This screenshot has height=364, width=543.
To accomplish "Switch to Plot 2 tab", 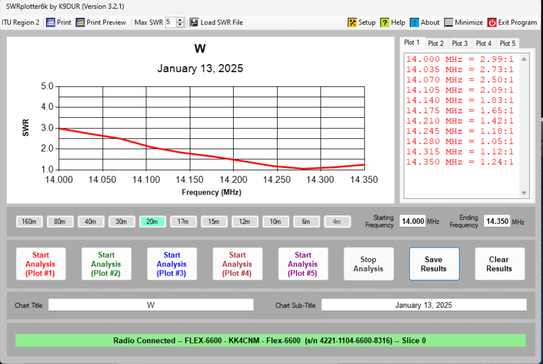I will tap(436, 43).
